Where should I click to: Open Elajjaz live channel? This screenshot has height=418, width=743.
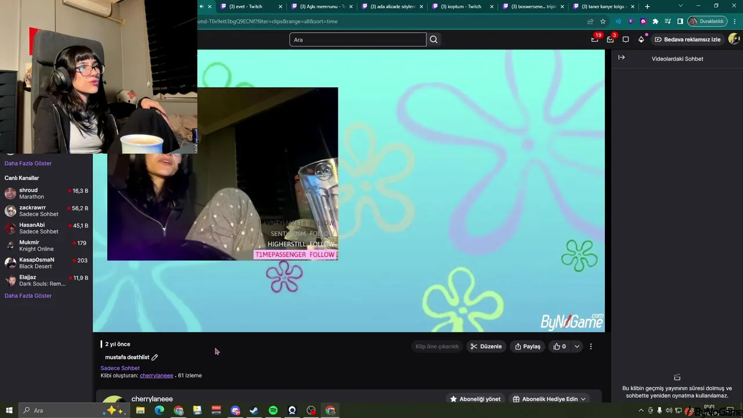pos(46,280)
